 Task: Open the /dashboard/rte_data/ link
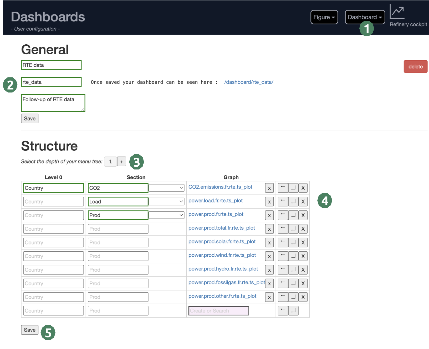coord(248,82)
